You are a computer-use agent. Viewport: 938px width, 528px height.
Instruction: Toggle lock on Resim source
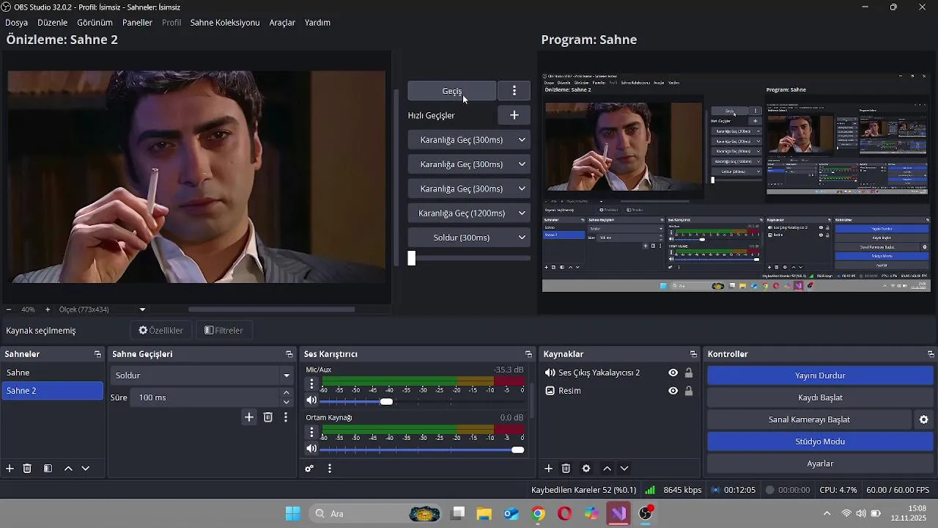689,391
